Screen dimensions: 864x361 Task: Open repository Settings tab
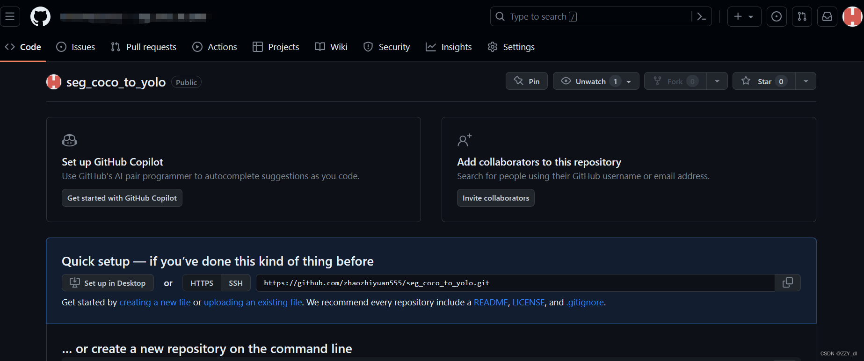[511, 47]
